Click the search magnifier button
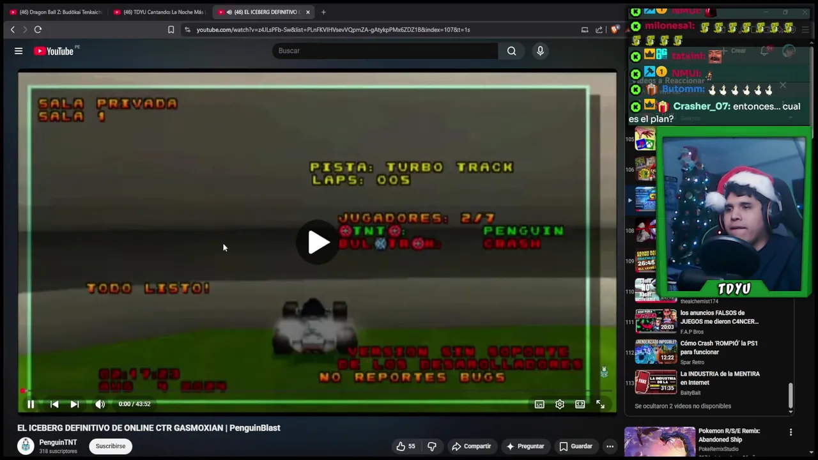818x460 pixels. (511, 51)
